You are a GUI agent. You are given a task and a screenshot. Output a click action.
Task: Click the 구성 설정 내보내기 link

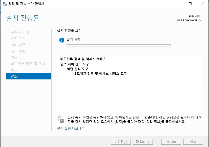tap(71, 129)
